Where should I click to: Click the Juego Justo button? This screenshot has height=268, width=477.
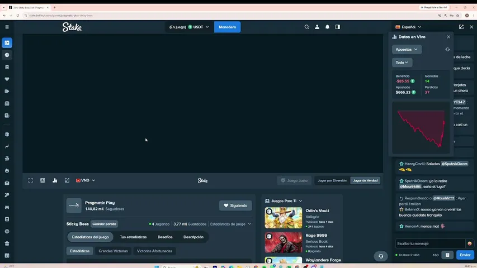[x=294, y=180]
